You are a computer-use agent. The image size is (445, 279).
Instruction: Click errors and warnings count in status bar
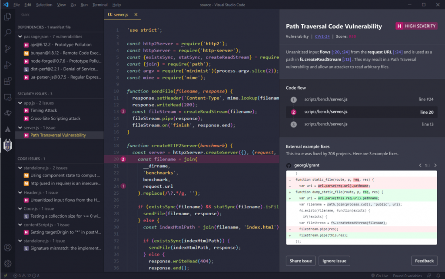tap(27, 276)
